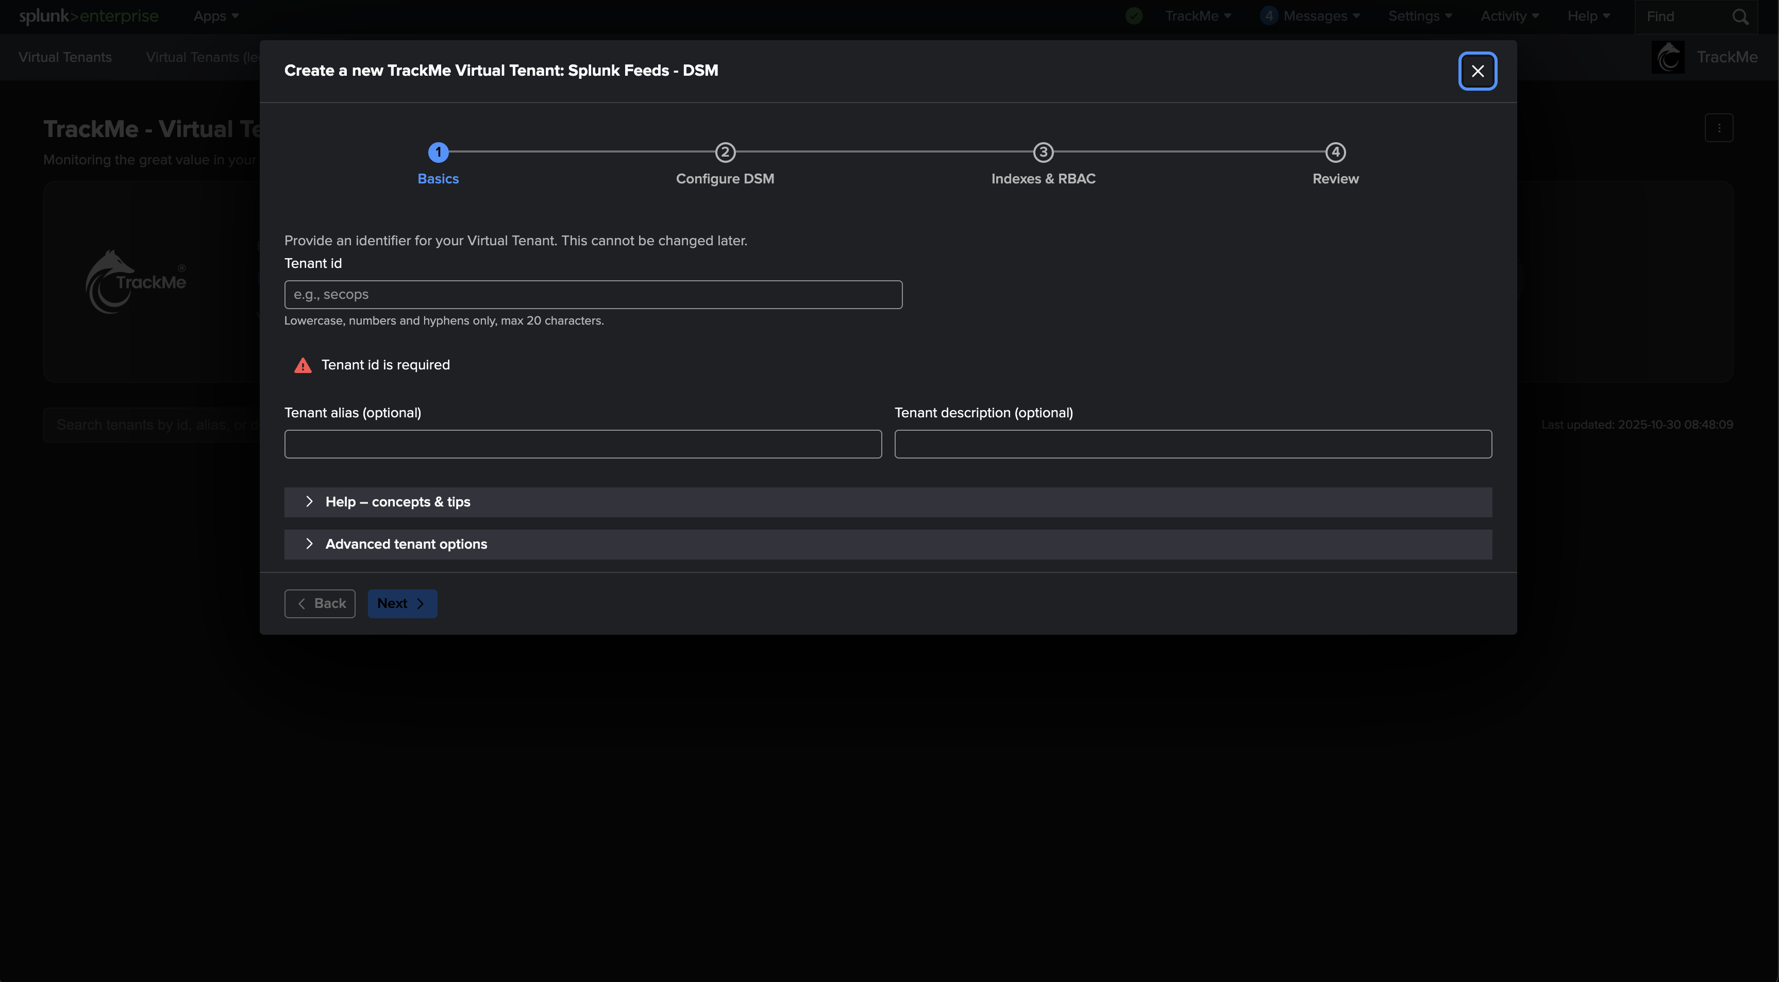The height and width of the screenshot is (982, 1779).
Task: Click step 1 Basics circle icon
Action: point(438,152)
